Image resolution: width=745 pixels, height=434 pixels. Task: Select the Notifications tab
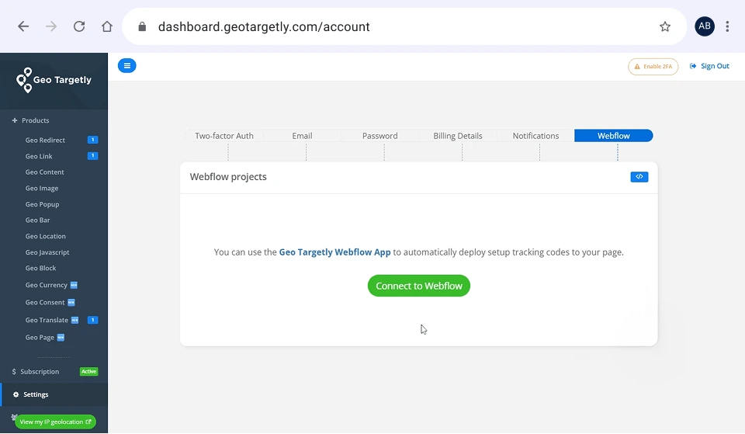click(x=535, y=136)
